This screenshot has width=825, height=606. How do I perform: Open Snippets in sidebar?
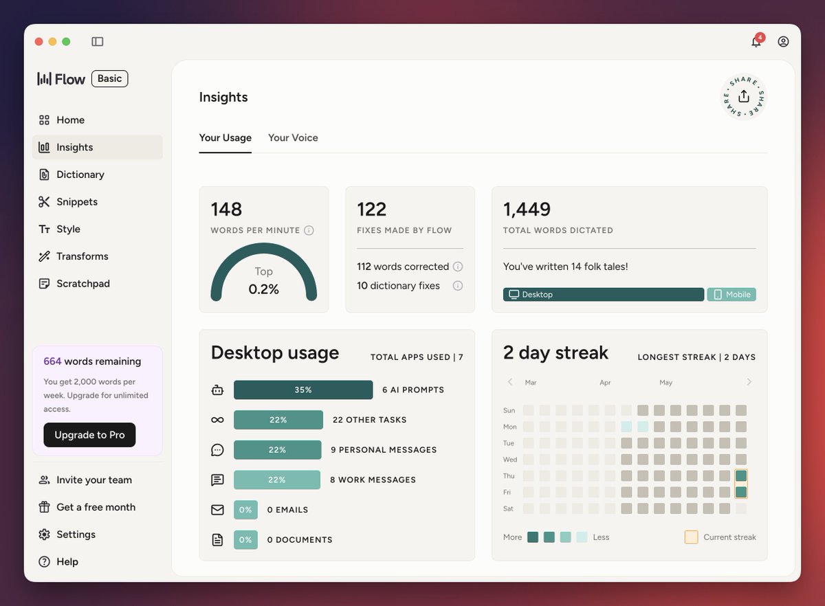[97, 201]
